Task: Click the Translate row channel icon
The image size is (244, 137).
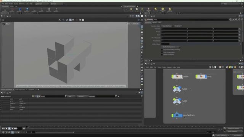Action: click(239, 29)
